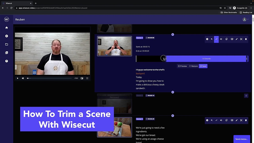Click the transcript word 'Today.'
The height and width of the screenshot is (143, 254).
coord(139,77)
